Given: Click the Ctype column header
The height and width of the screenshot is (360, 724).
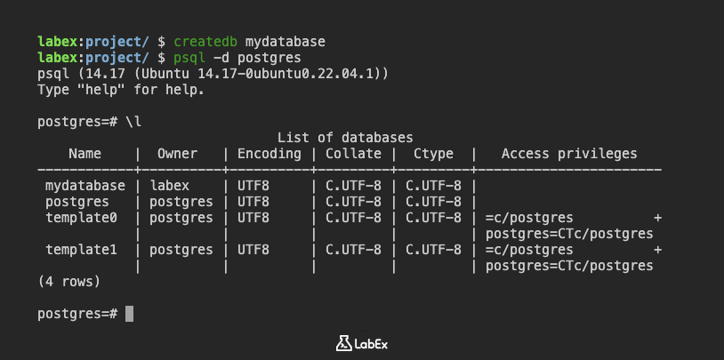Looking at the screenshot, I should point(432,154).
